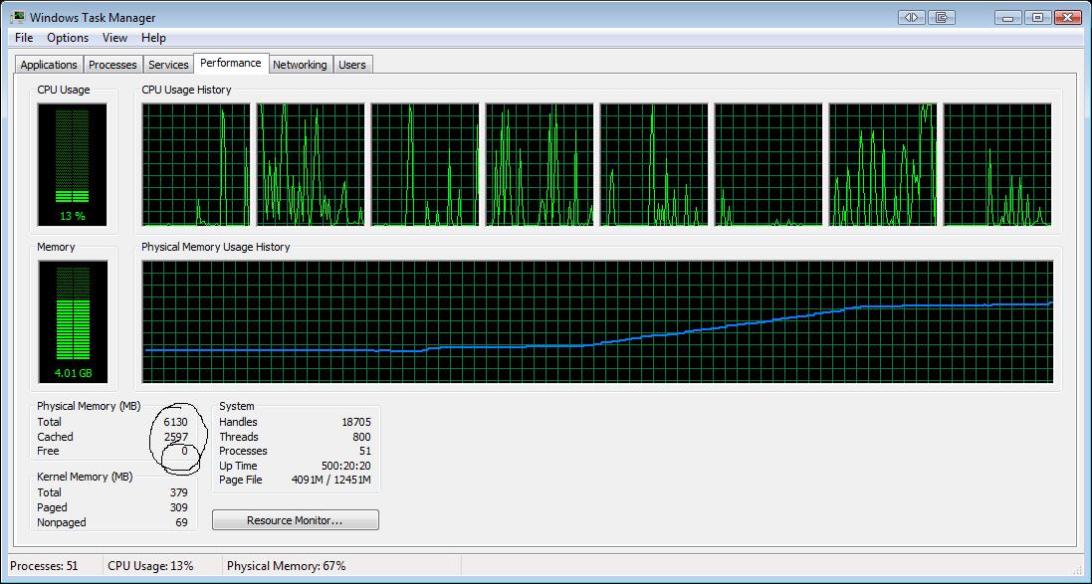Click the Physical Memory Usage History graph

(x=597, y=321)
